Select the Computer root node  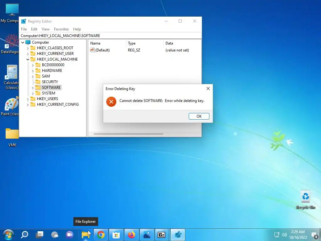click(40, 42)
